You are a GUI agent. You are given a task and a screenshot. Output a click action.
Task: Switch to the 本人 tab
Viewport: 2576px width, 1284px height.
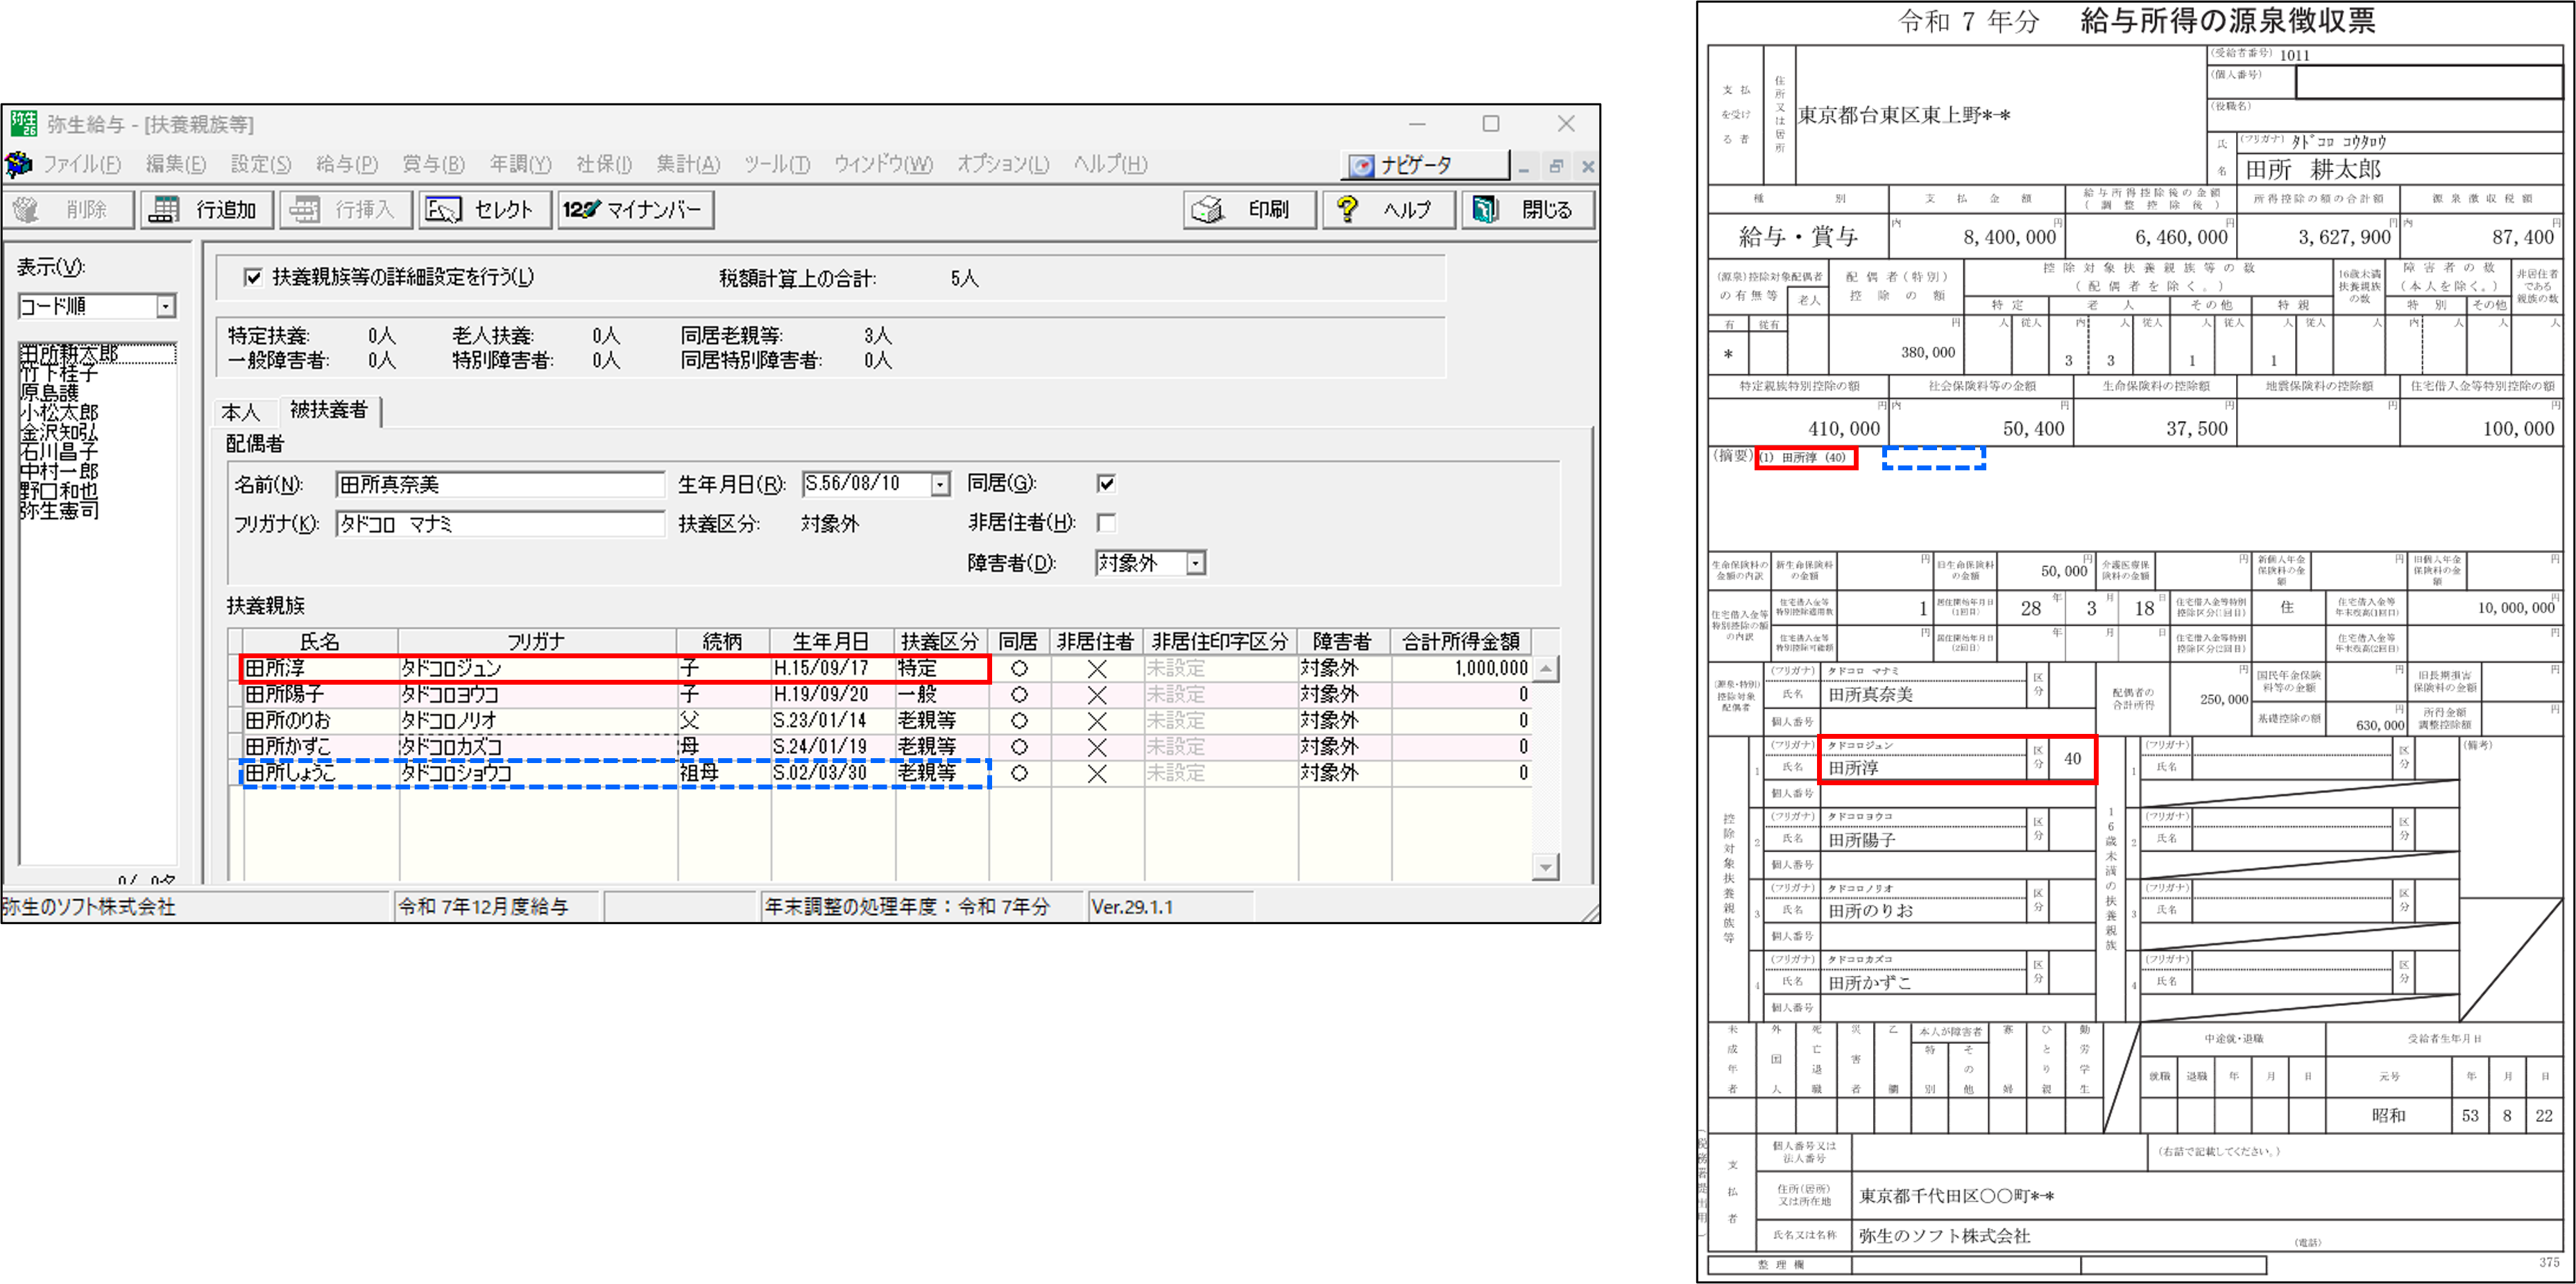point(241,412)
